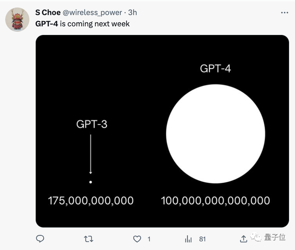The width and height of the screenshot is (295, 250).
Task: Click the view count showing 81
Action: coord(202,239)
